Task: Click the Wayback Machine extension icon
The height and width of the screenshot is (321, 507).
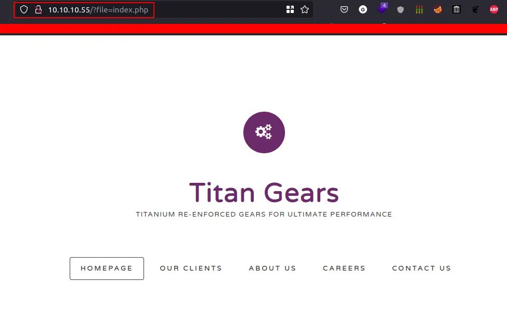Action: (456, 9)
